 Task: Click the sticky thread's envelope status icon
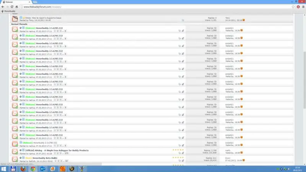click(x=15, y=19)
